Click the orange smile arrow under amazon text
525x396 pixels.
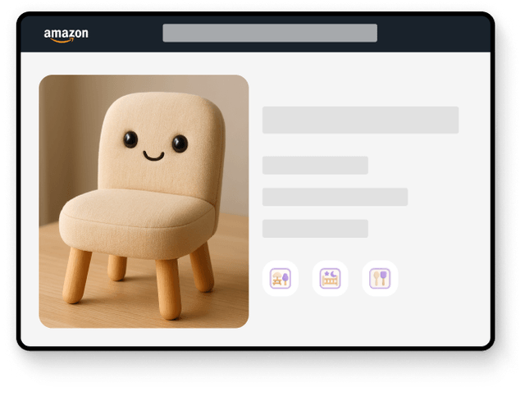(64, 40)
